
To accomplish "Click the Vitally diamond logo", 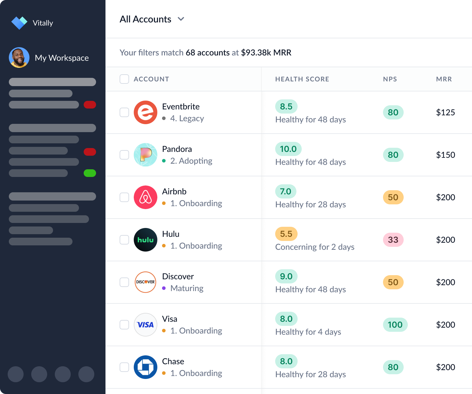I will tap(19, 23).
